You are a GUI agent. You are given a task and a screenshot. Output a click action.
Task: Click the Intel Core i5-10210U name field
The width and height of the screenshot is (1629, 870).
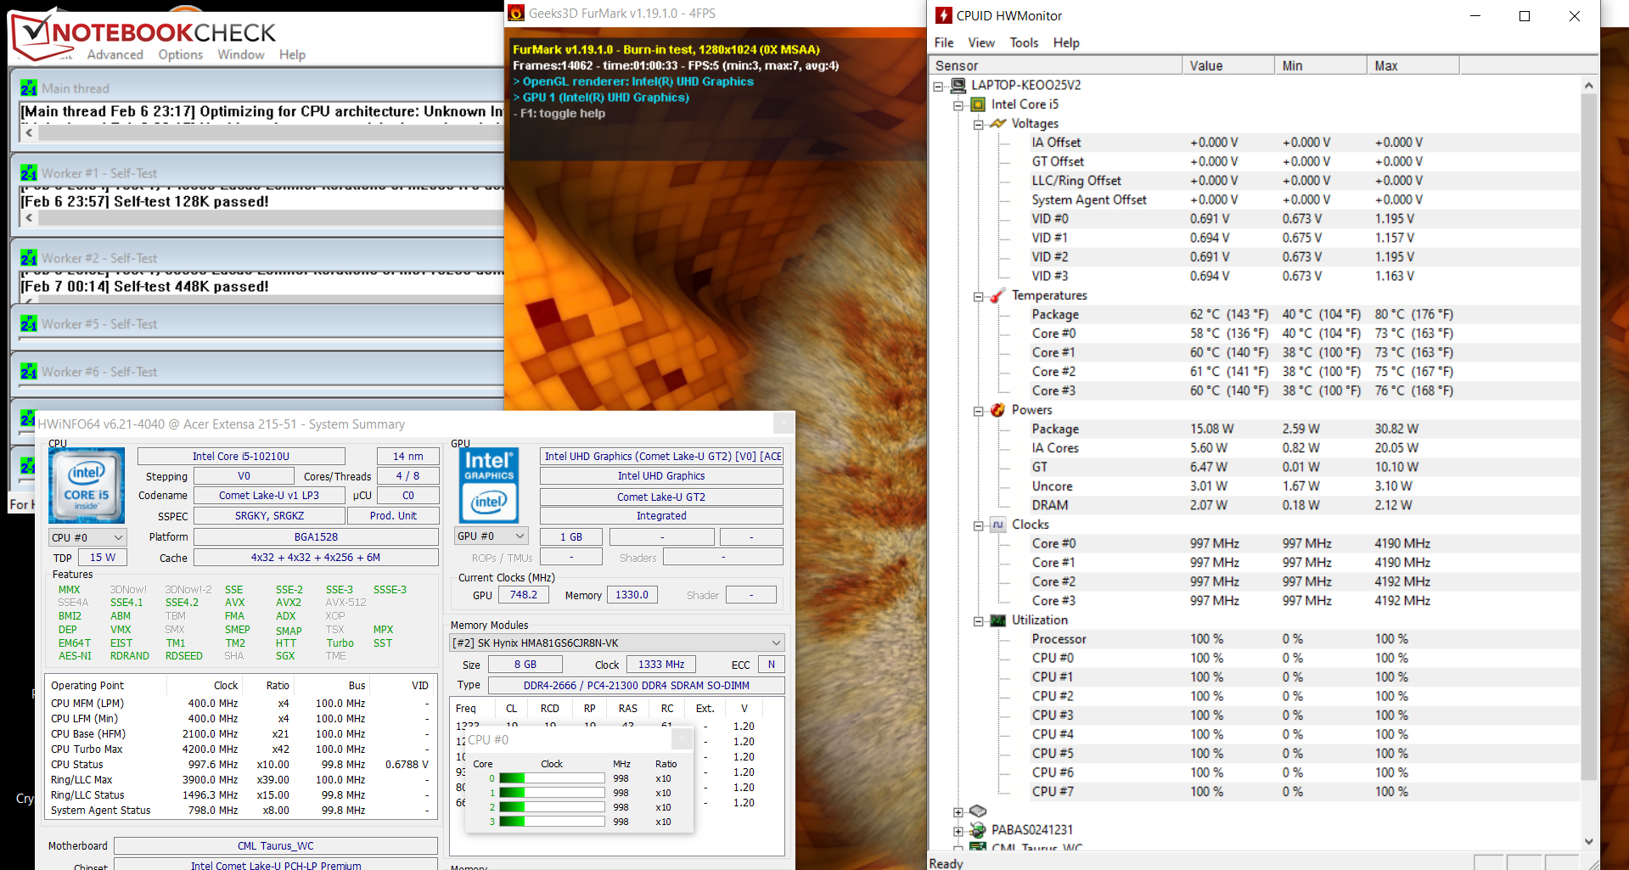pos(241,456)
